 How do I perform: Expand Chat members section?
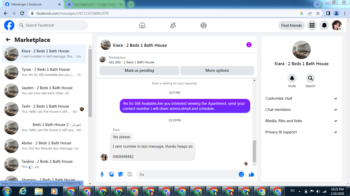(x=301, y=110)
